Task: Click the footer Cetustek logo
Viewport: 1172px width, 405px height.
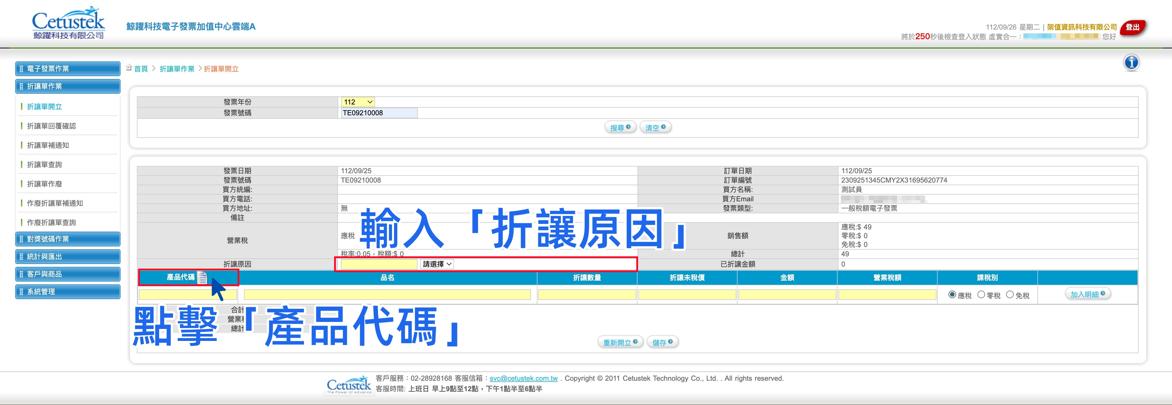Action: point(349,385)
